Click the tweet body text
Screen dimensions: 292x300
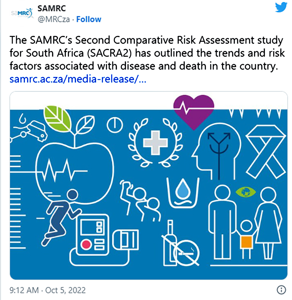tap(147, 53)
